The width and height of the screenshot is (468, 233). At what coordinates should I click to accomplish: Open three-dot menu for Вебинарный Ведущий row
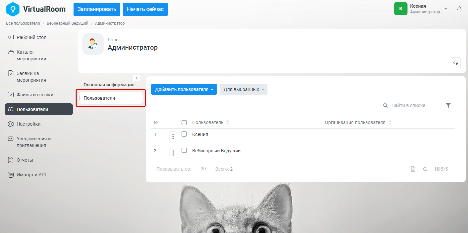tap(173, 153)
